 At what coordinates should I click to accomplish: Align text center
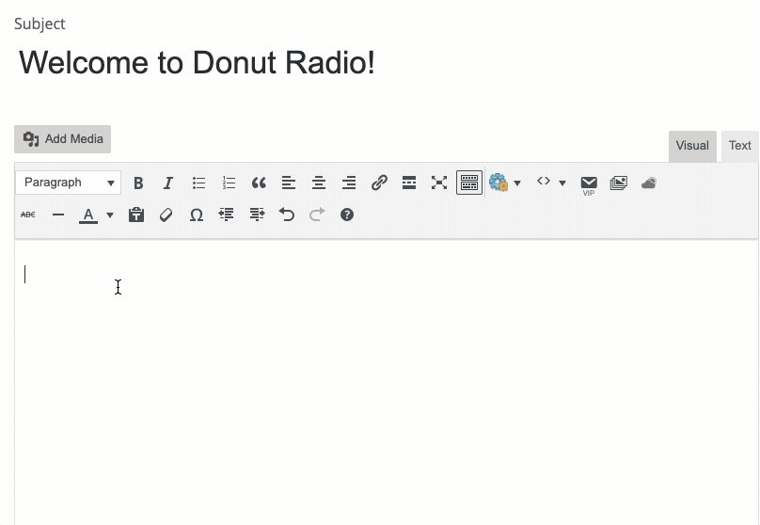319,183
